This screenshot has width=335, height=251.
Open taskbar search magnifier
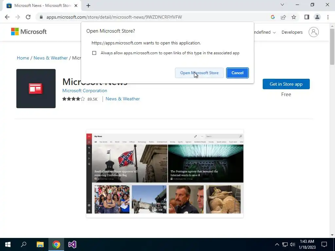pyautogui.click(x=24, y=244)
